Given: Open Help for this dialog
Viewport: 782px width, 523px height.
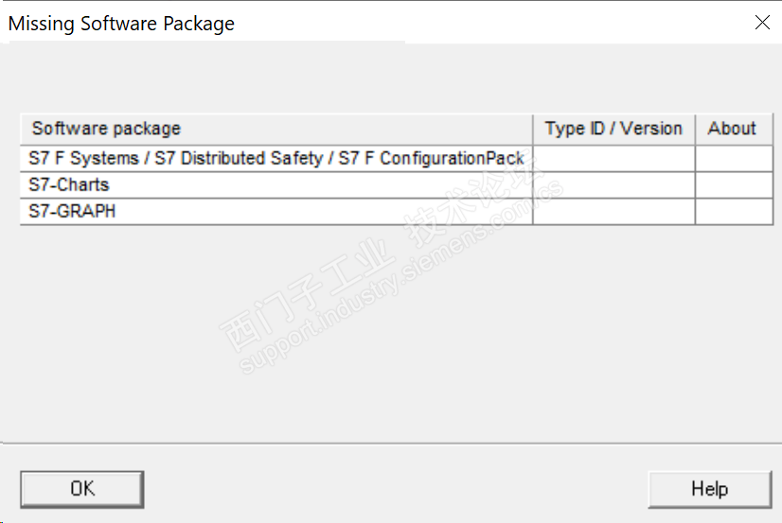Looking at the screenshot, I should pos(709,489).
